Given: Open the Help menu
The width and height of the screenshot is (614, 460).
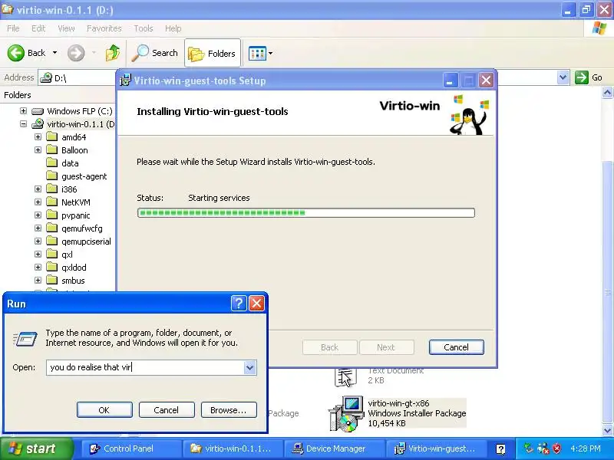Looking at the screenshot, I should [173, 28].
